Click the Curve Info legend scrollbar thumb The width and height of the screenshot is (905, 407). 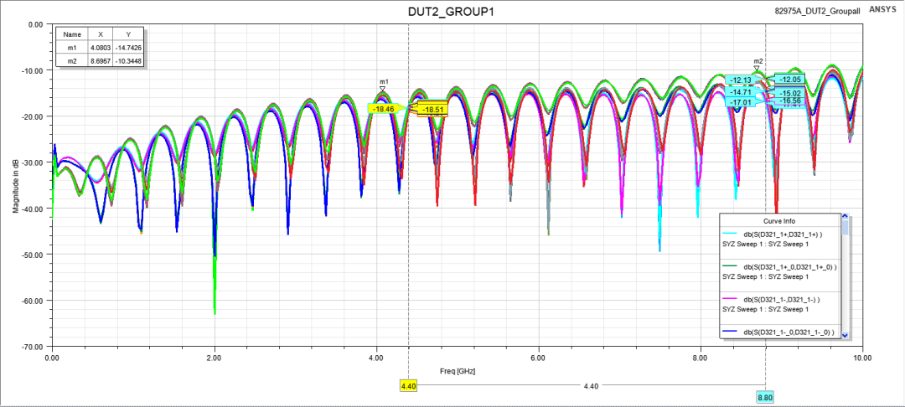(x=845, y=228)
